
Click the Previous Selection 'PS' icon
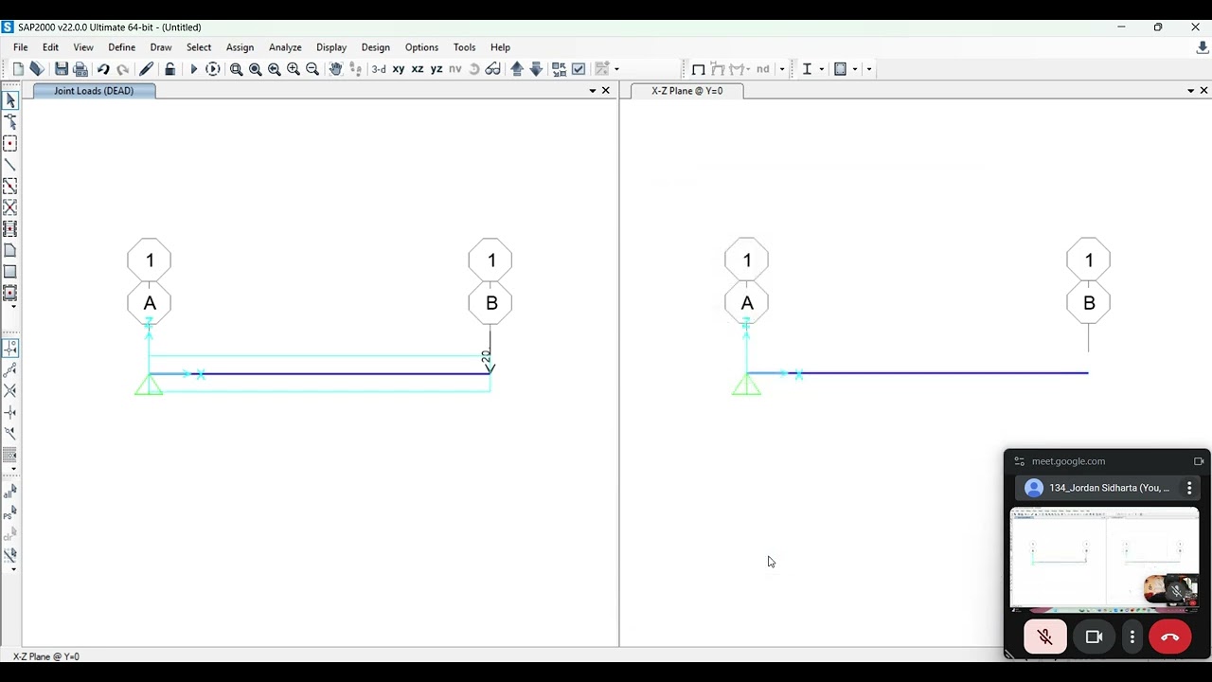[9, 514]
